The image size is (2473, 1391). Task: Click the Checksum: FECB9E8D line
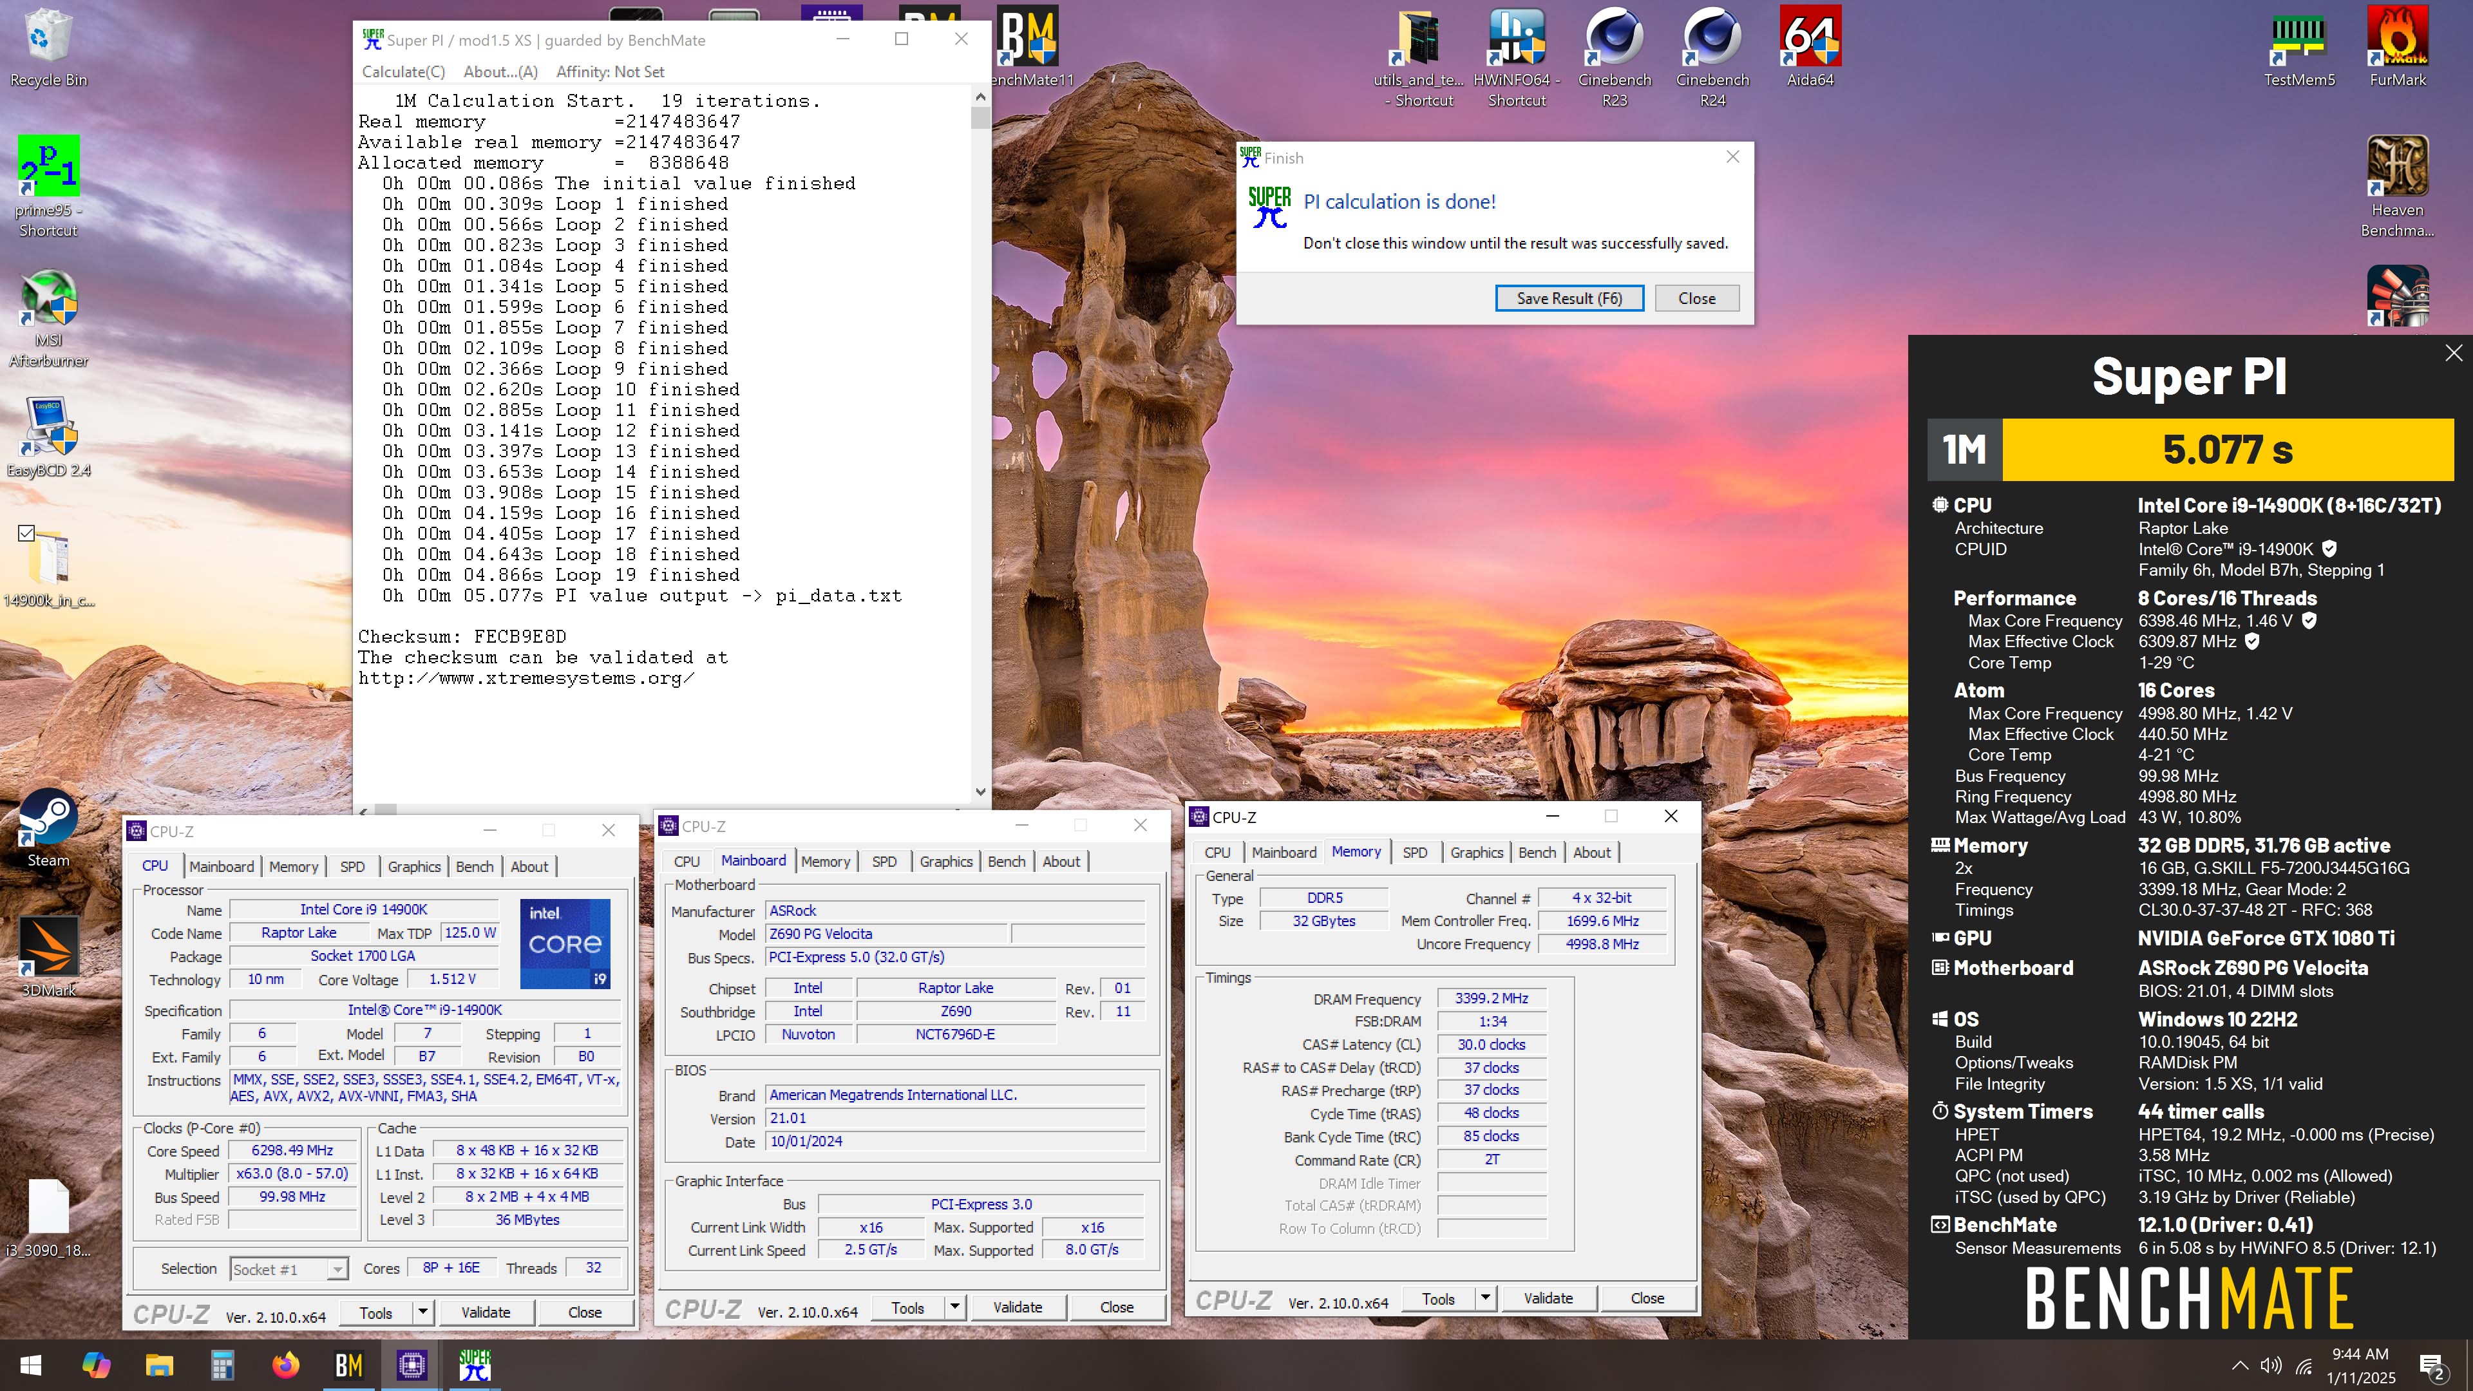(462, 636)
